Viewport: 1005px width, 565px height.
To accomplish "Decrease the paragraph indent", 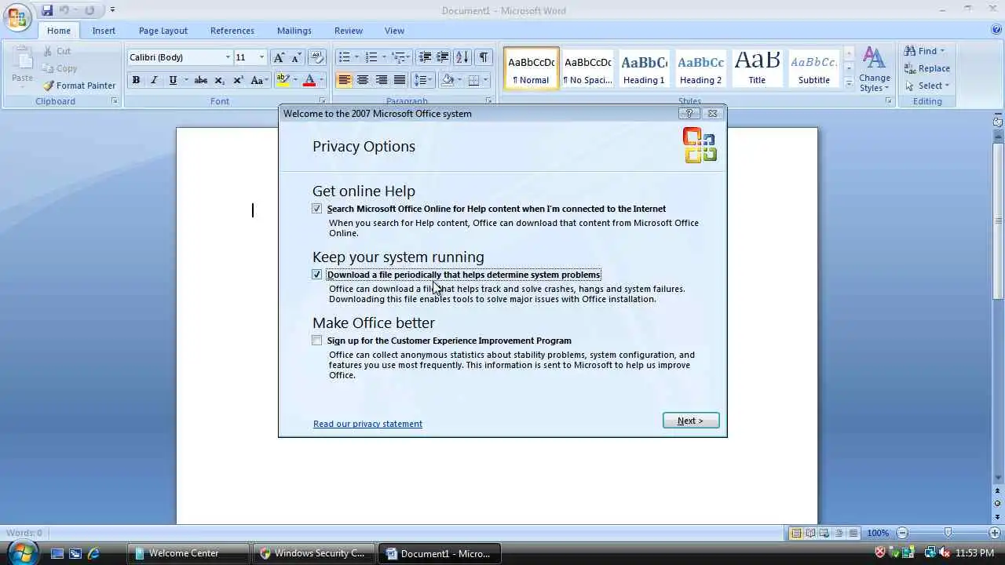I will pos(425,57).
